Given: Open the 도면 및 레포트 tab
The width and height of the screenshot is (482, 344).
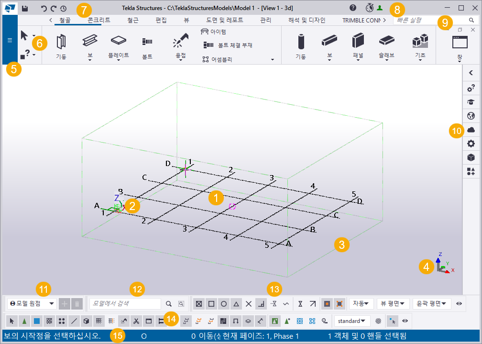Looking at the screenshot, I should coord(224,20).
